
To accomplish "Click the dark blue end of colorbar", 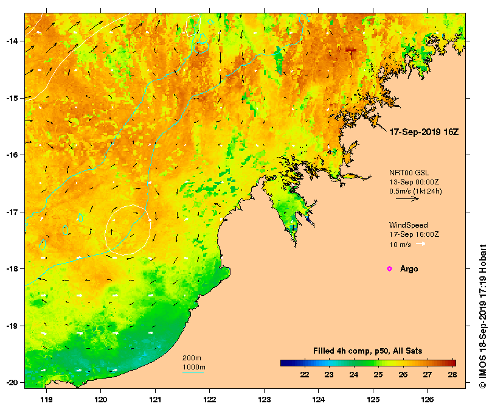I will pyautogui.click(x=284, y=363).
